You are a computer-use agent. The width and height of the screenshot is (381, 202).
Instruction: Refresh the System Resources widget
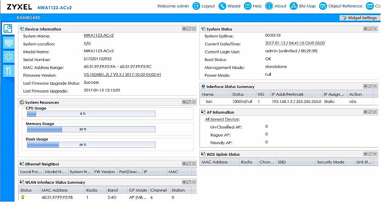point(189,102)
